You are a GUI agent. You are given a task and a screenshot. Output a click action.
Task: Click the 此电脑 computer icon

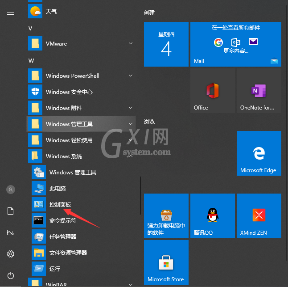click(x=39, y=188)
